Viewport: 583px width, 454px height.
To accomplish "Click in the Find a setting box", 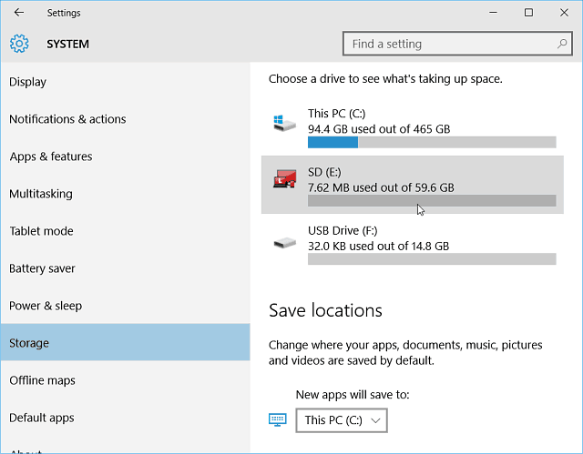I will tap(457, 44).
